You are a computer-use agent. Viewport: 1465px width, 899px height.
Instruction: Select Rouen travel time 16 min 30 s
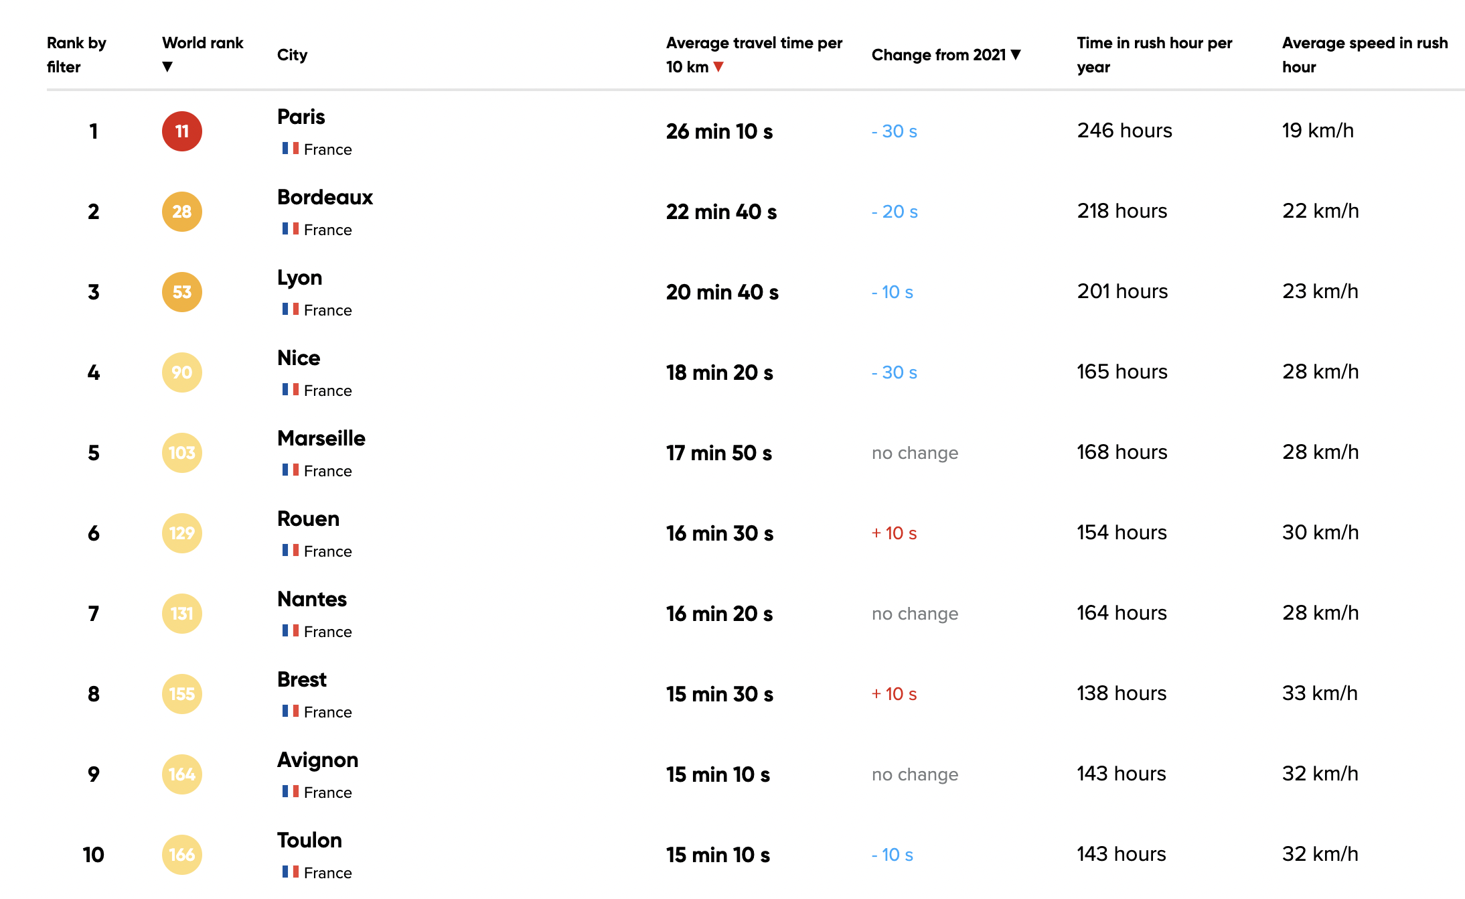[720, 534]
